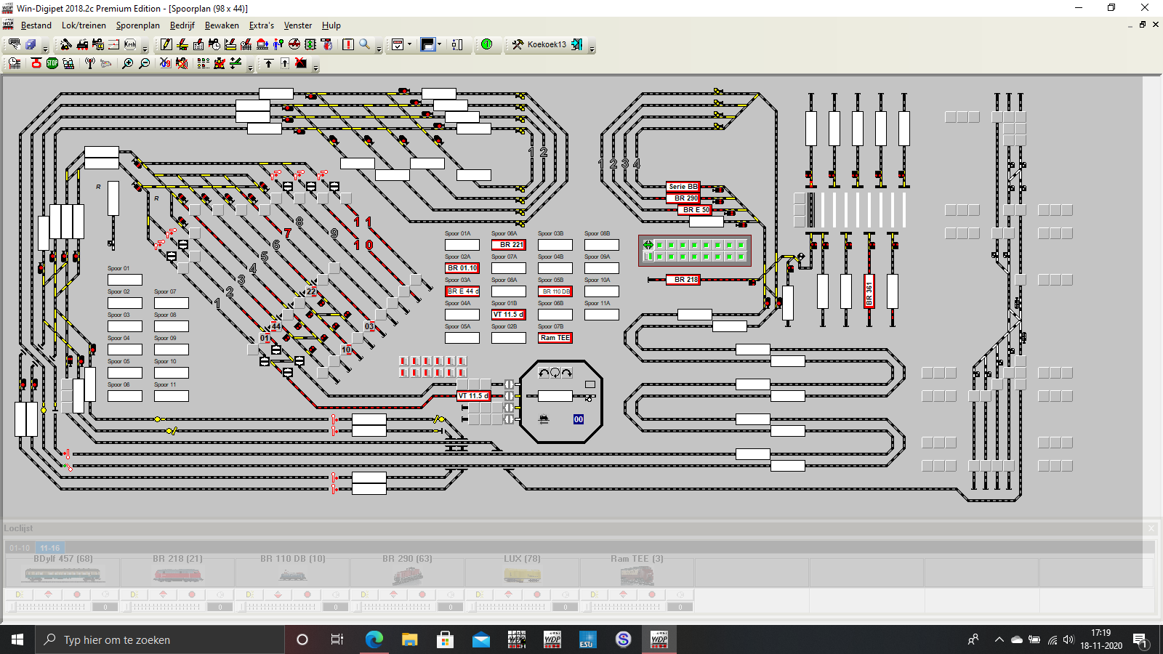The image size is (1163, 654).
Task: Open Microsoft Edge from taskbar
Action: pos(374,639)
